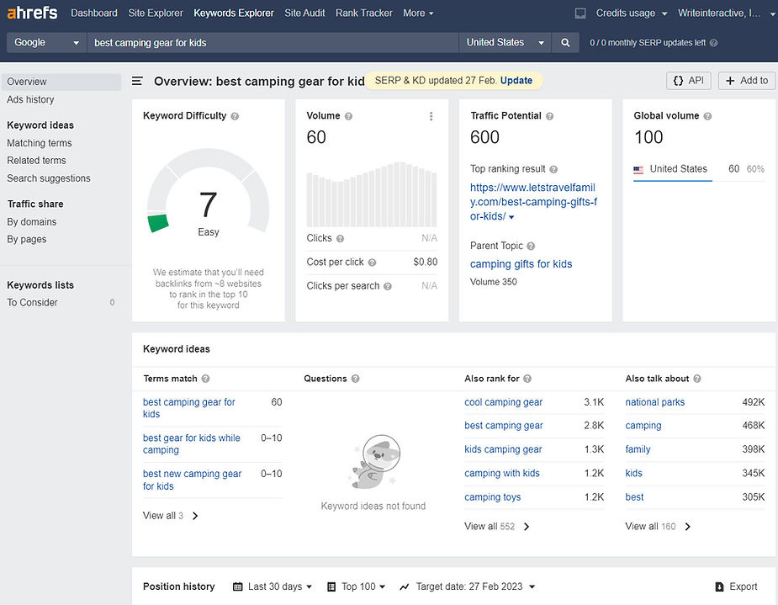Click the help icon next to Cost per click
778x605 pixels.
(x=372, y=263)
